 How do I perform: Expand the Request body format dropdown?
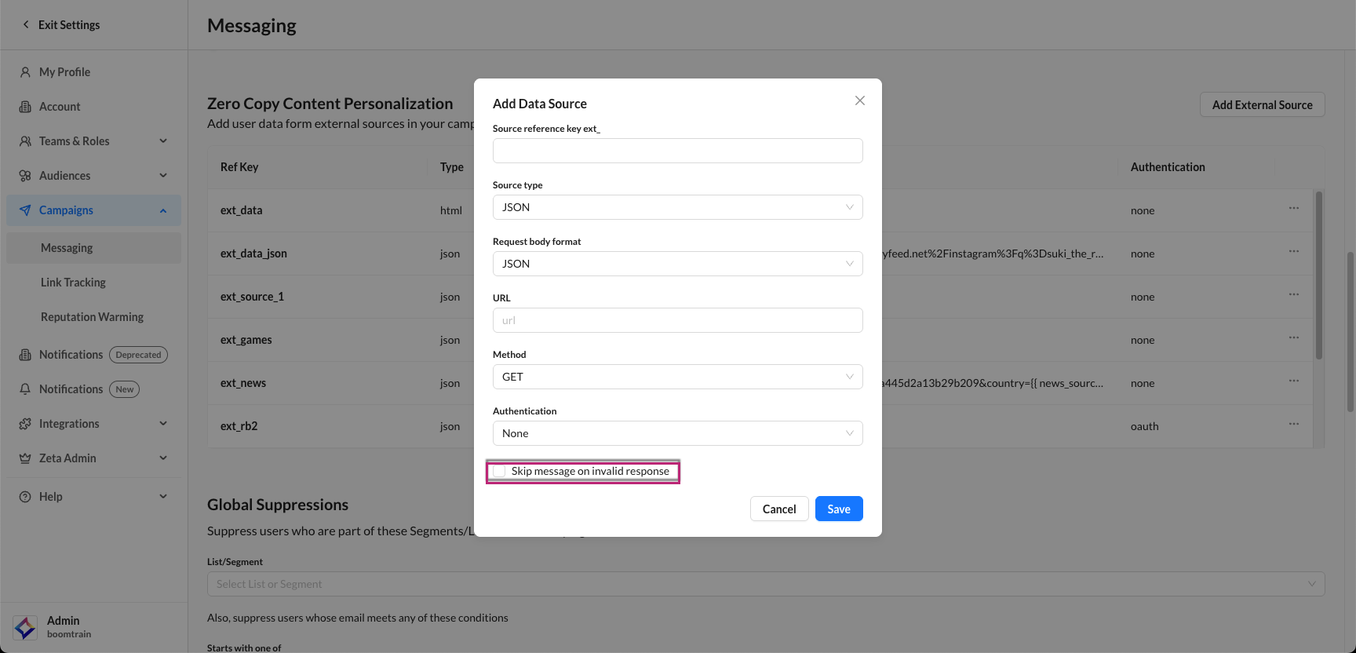pos(677,264)
